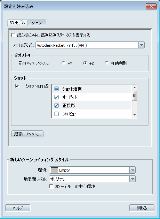Image resolution: width=160 pixels, height=219 pixels.
Task: Open the ファイル形式 dropdown arrow
Action: pos(142,45)
